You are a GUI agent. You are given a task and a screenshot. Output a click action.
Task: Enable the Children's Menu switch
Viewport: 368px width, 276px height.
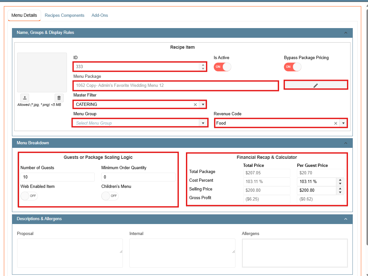pyautogui.click(x=110, y=196)
